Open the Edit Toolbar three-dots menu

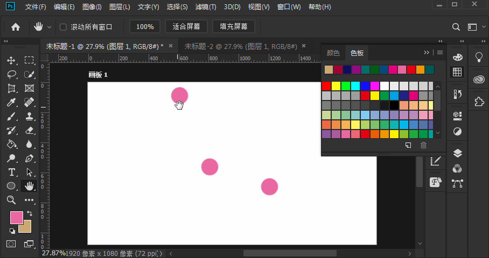pos(29,200)
